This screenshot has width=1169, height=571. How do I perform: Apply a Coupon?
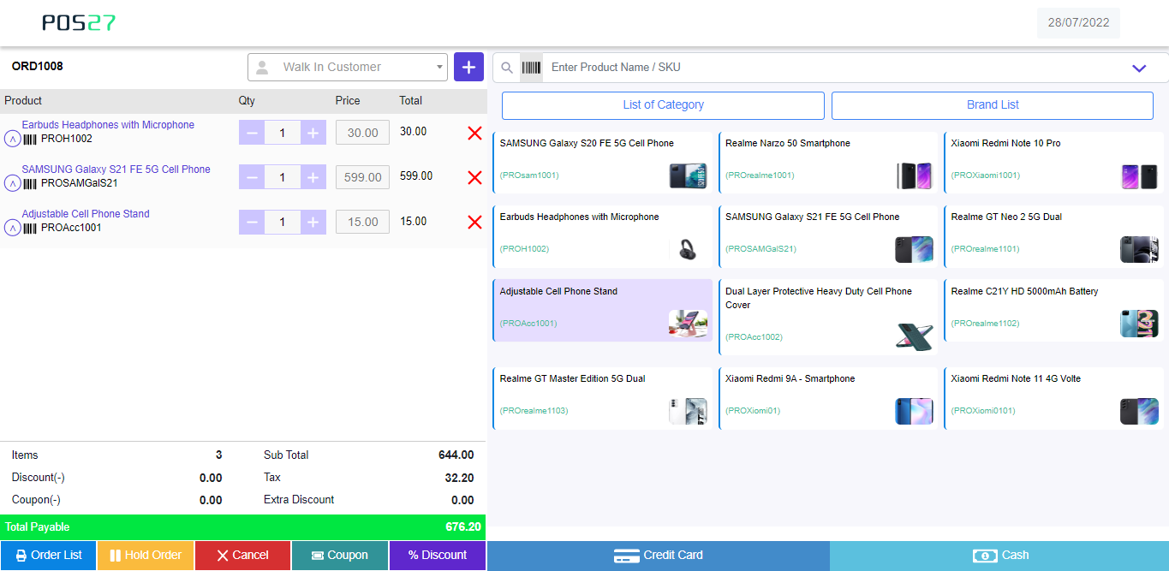point(340,556)
